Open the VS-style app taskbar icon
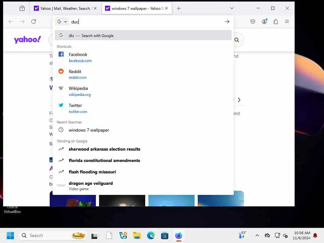 click(x=123, y=235)
